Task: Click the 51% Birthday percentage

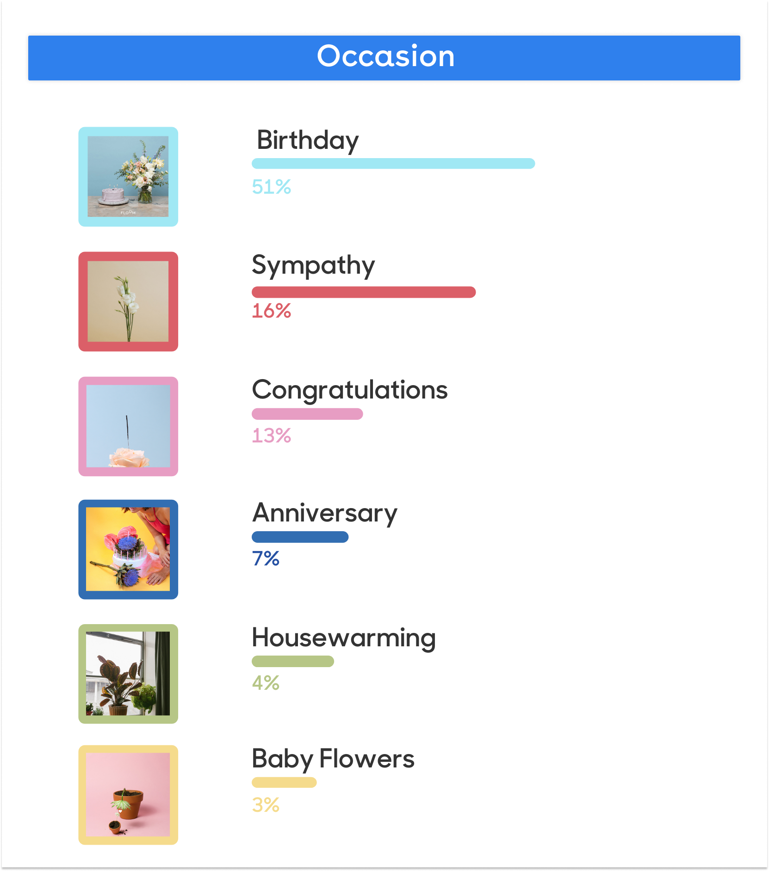Action: 271,187
